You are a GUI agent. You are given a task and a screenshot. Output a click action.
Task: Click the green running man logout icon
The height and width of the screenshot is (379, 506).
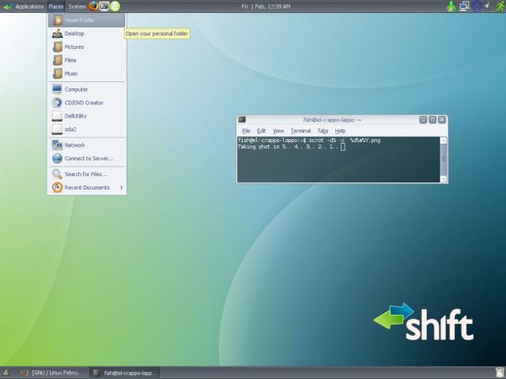[x=500, y=6]
